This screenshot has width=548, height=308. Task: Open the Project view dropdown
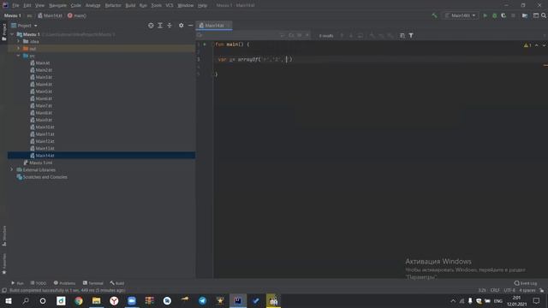pos(24,26)
